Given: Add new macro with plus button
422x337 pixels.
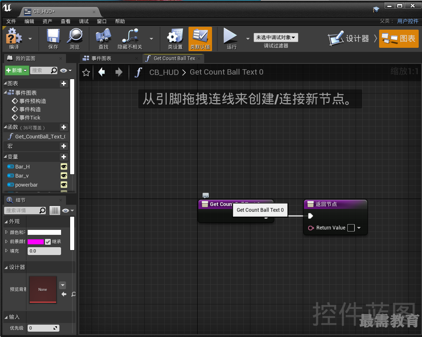Looking at the screenshot, I should click(64, 146).
